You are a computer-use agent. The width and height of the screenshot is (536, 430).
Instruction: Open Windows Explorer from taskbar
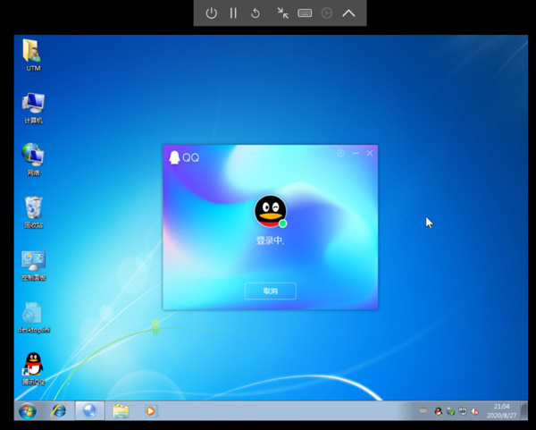pyautogui.click(x=121, y=410)
